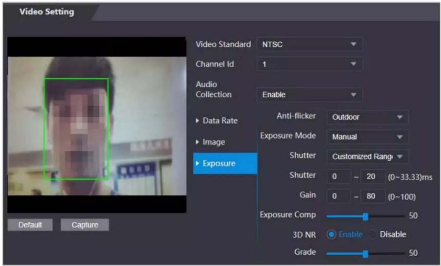Select the 3D NR Disable radio button
441x266 pixels.
tap(373, 234)
